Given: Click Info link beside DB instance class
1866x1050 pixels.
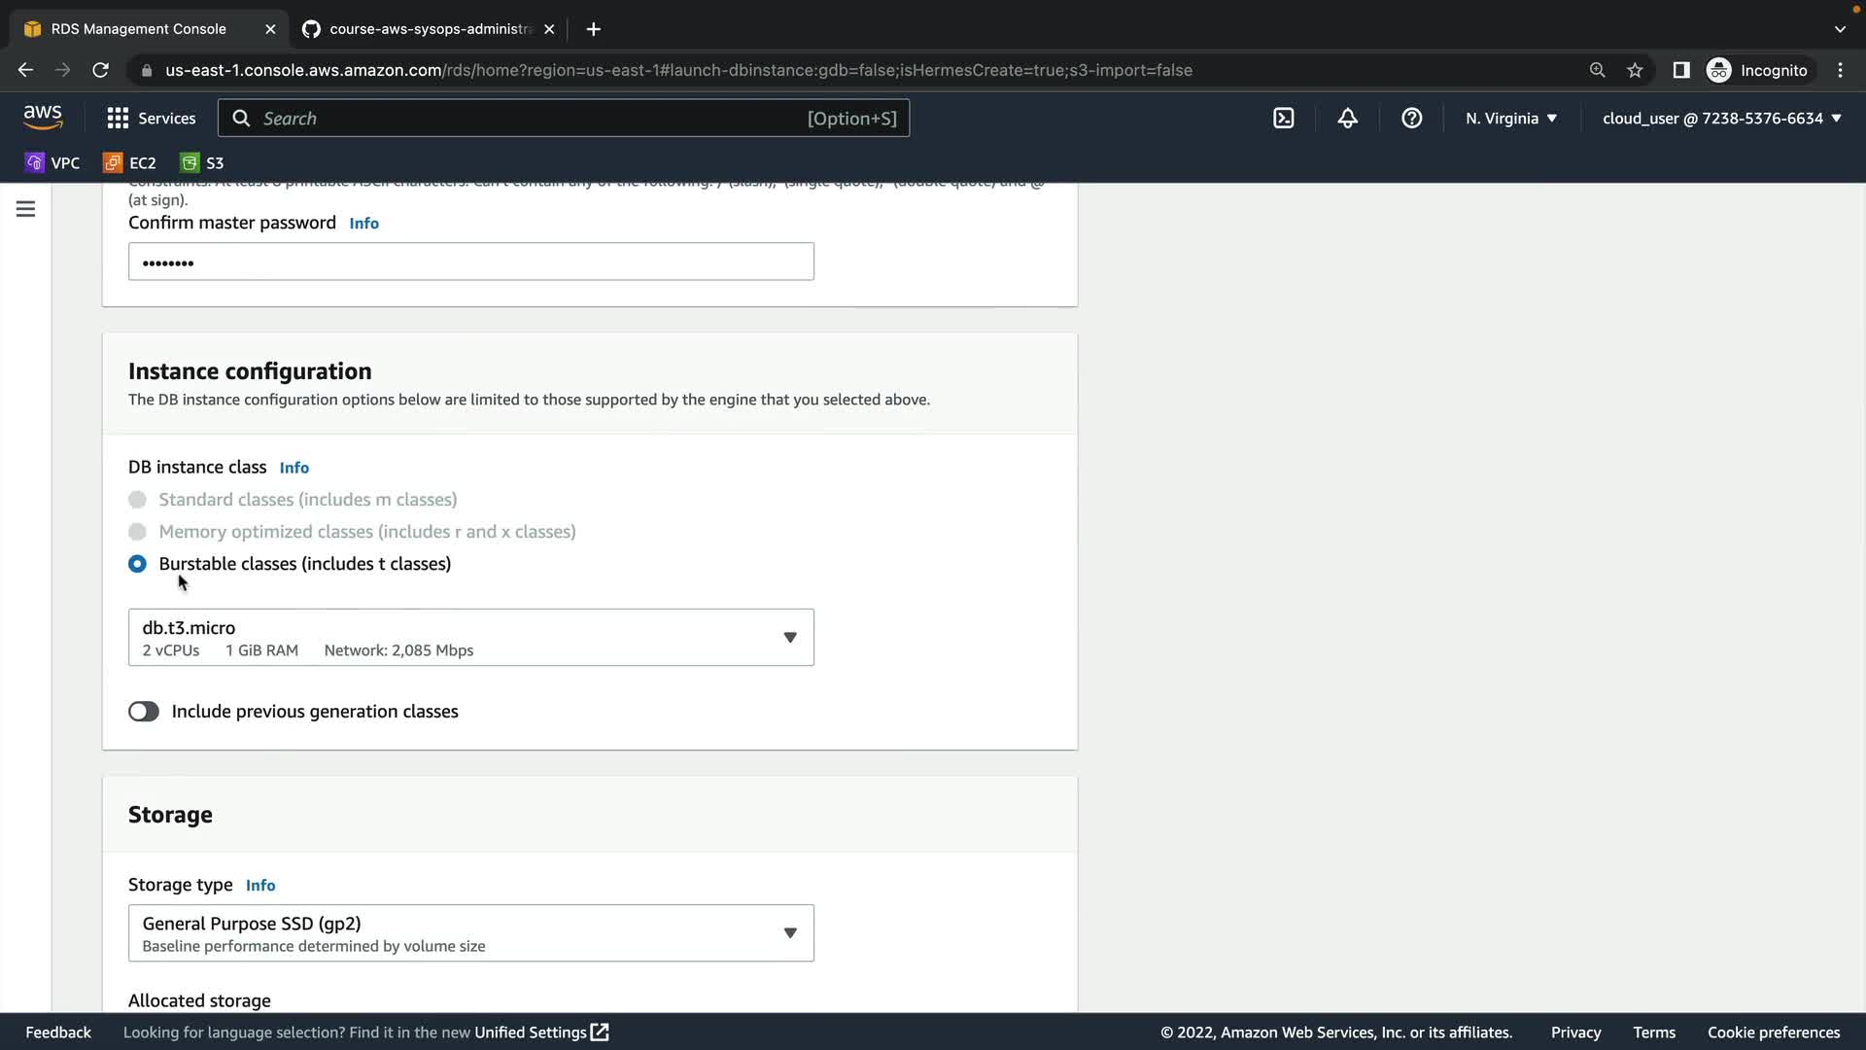Looking at the screenshot, I should (294, 468).
